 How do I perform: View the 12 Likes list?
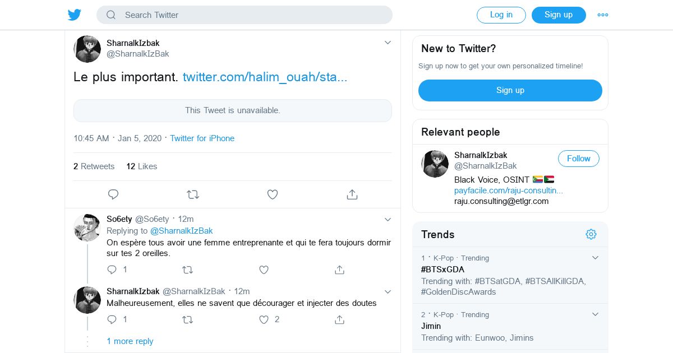tap(141, 166)
